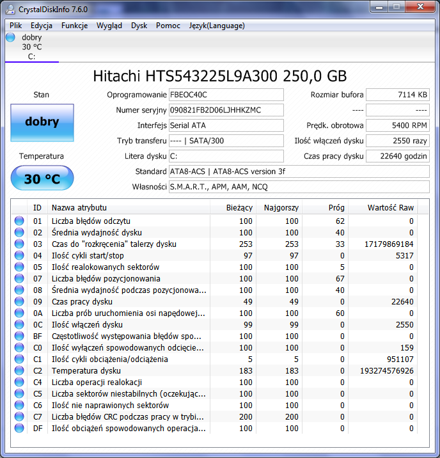
Task: Select Ilość nie naprawionych sektorów attribute name
Action: point(110,406)
